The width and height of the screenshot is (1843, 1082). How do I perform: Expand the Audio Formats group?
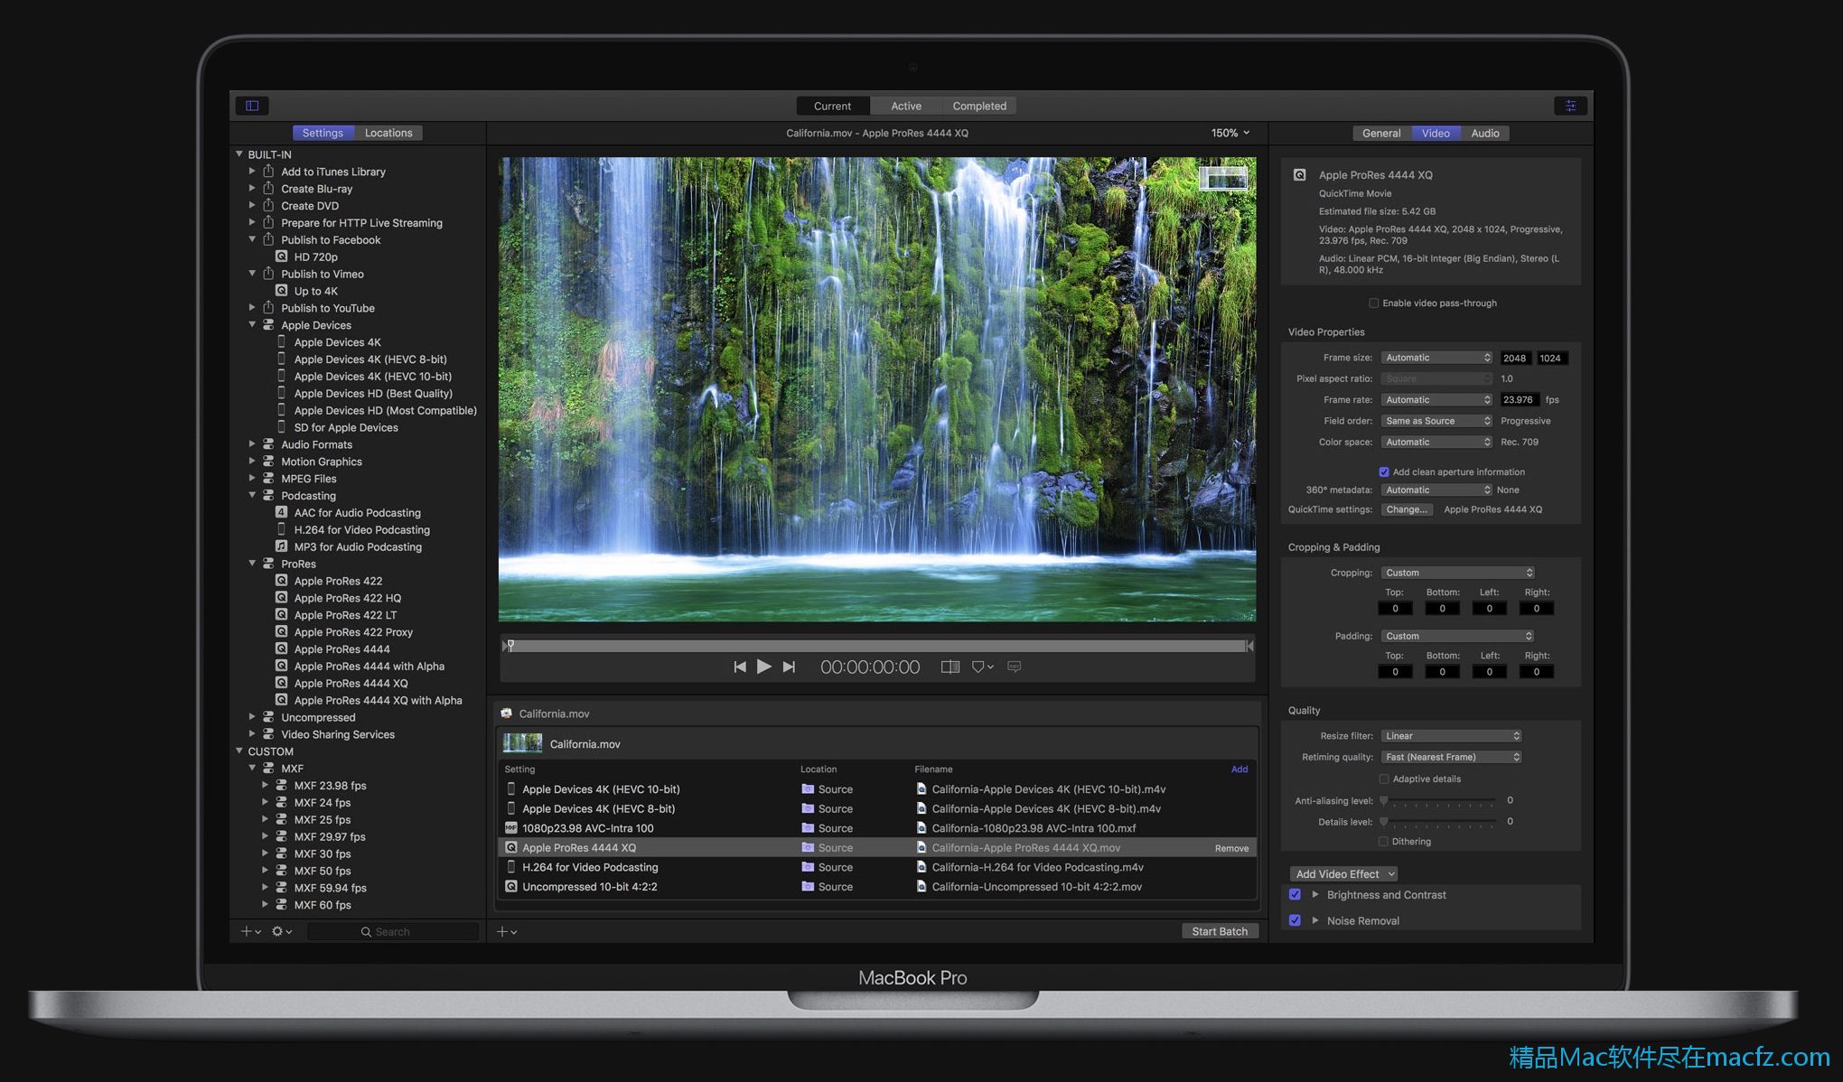[x=252, y=444]
